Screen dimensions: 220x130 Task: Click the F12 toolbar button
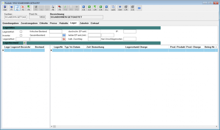pyautogui.click(x=77, y=8)
